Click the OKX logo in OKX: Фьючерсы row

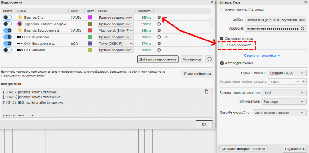coord(20,37)
